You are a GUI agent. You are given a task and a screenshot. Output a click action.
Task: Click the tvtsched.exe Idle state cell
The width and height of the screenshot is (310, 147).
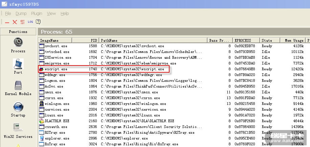(x=266, y=52)
